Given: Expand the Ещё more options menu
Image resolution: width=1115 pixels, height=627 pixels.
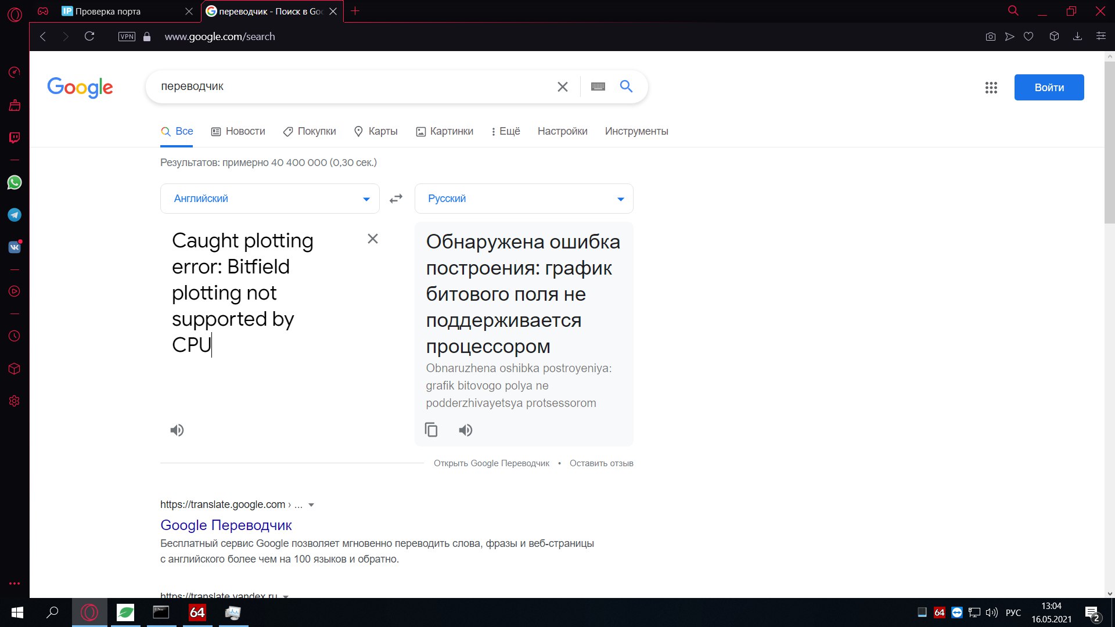Looking at the screenshot, I should pos(505,131).
